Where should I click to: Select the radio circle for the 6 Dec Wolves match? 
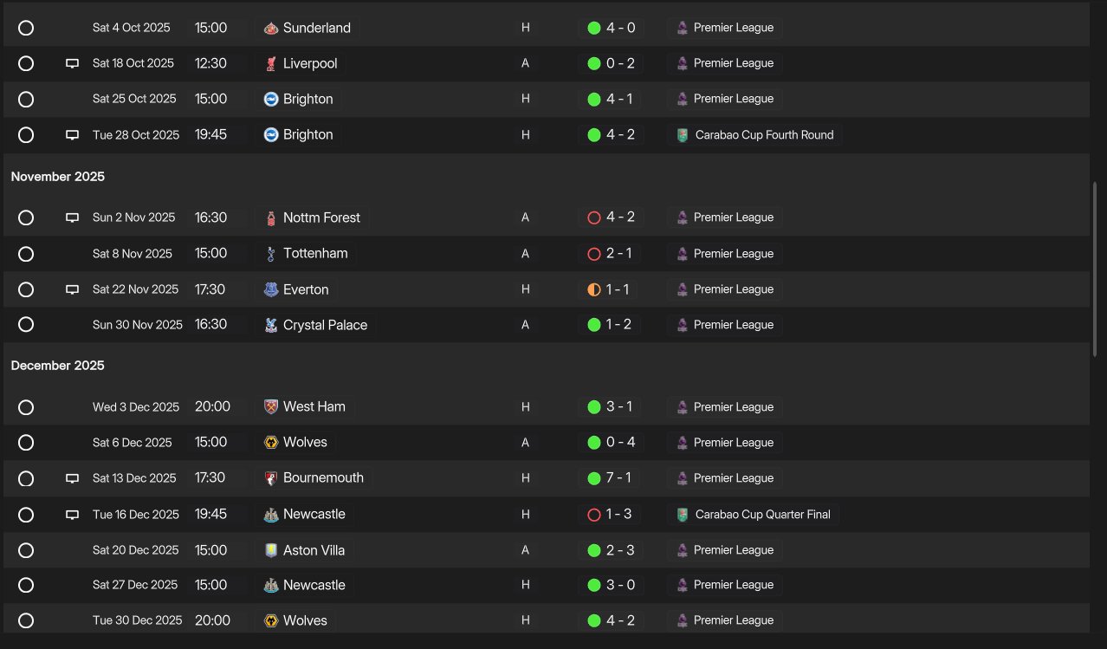point(26,443)
